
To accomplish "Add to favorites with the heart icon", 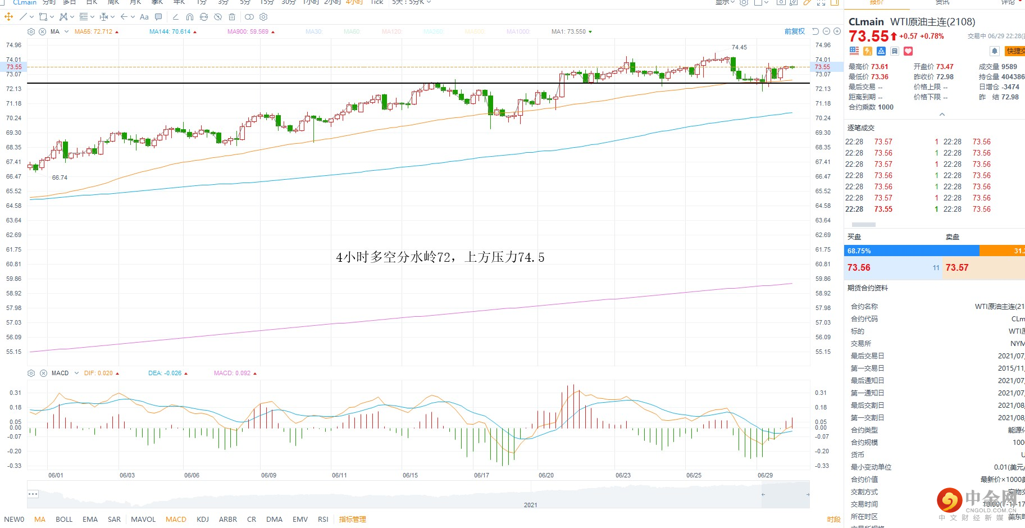I will (908, 51).
